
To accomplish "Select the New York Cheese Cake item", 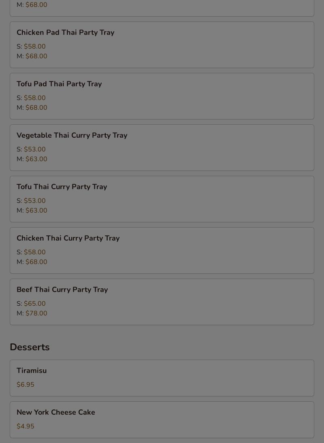I will coord(56,412).
